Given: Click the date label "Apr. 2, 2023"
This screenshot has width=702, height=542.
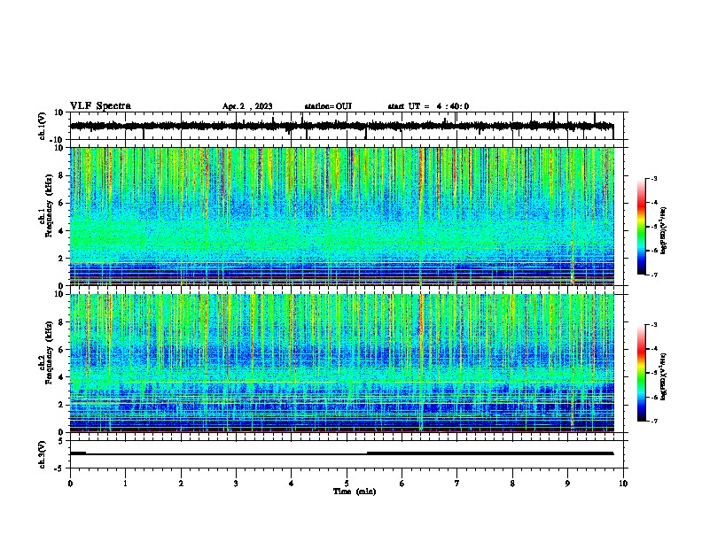Looking at the screenshot, I should 247,106.
